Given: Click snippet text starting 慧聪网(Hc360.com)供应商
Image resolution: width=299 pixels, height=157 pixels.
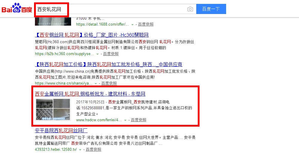Looking at the screenshot, I should (x=114, y=45).
